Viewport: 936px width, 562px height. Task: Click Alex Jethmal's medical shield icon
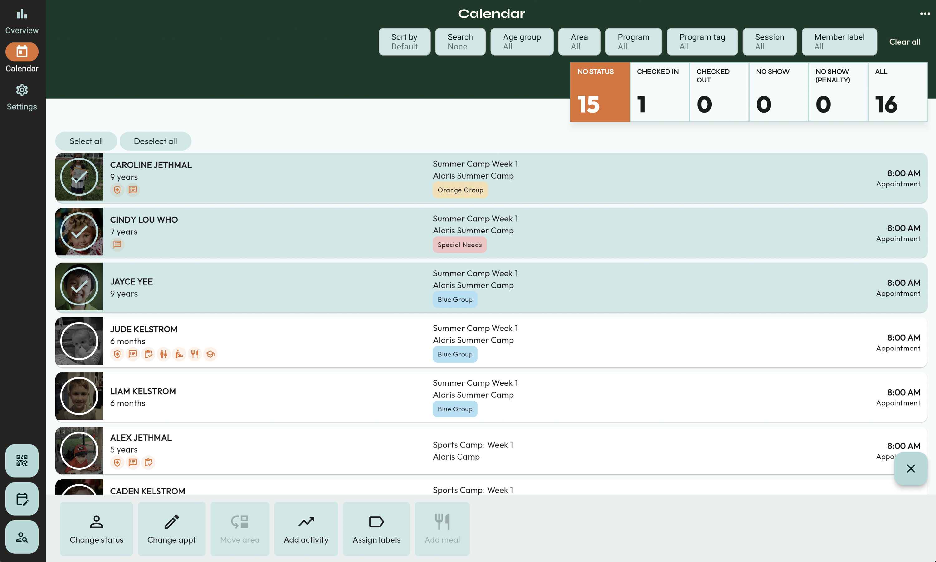117,463
